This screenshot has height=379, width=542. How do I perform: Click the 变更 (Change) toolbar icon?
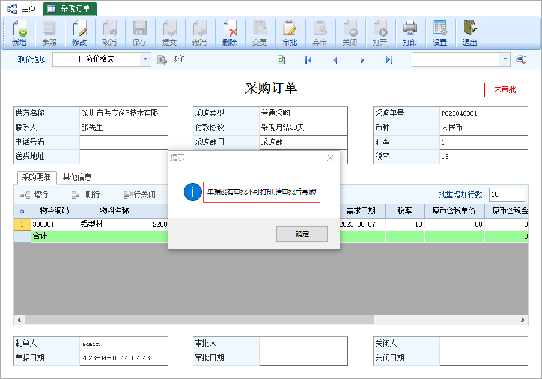(x=259, y=33)
